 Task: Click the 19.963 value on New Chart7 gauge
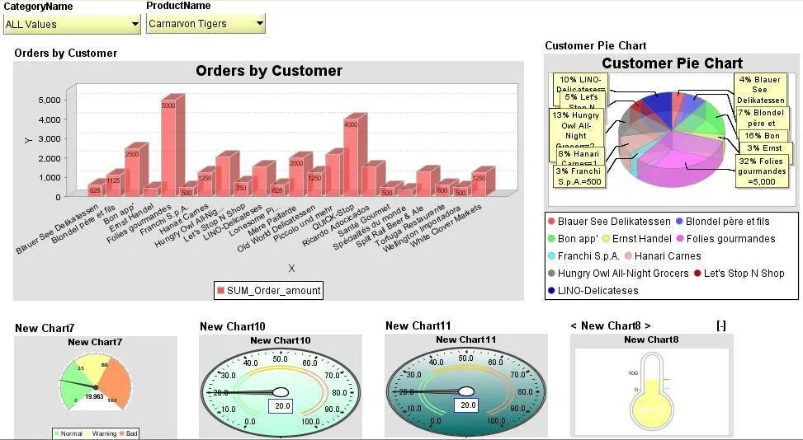[x=94, y=396]
